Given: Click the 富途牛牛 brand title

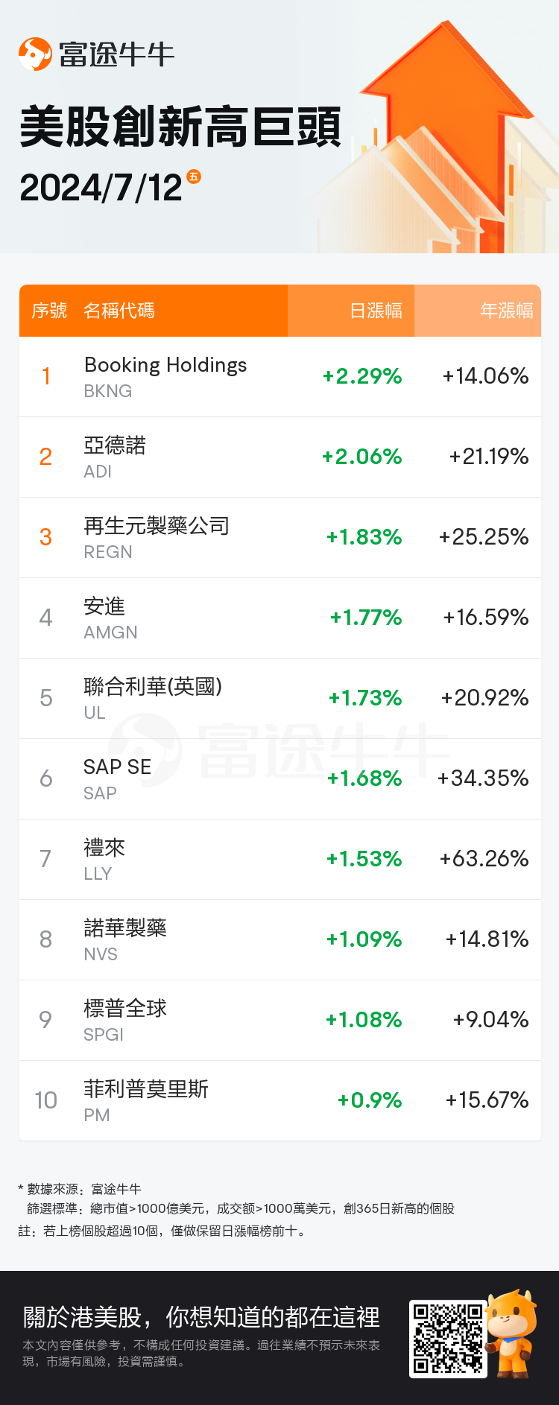Looking at the screenshot, I should click(x=116, y=54).
